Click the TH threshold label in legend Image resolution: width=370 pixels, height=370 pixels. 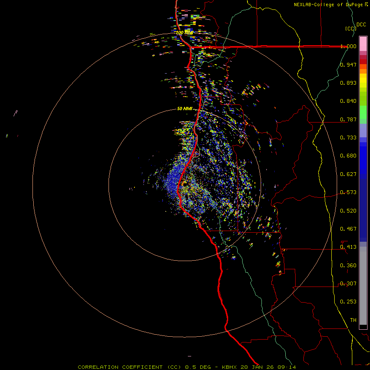(x=353, y=320)
